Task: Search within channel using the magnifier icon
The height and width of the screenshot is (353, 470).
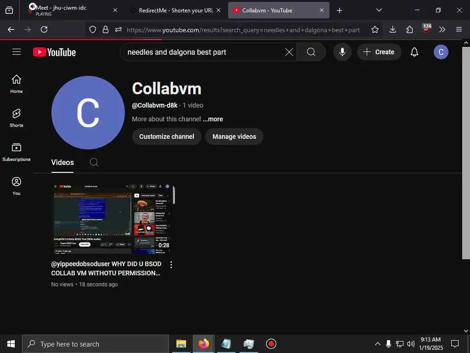Action: pos(94,162)
